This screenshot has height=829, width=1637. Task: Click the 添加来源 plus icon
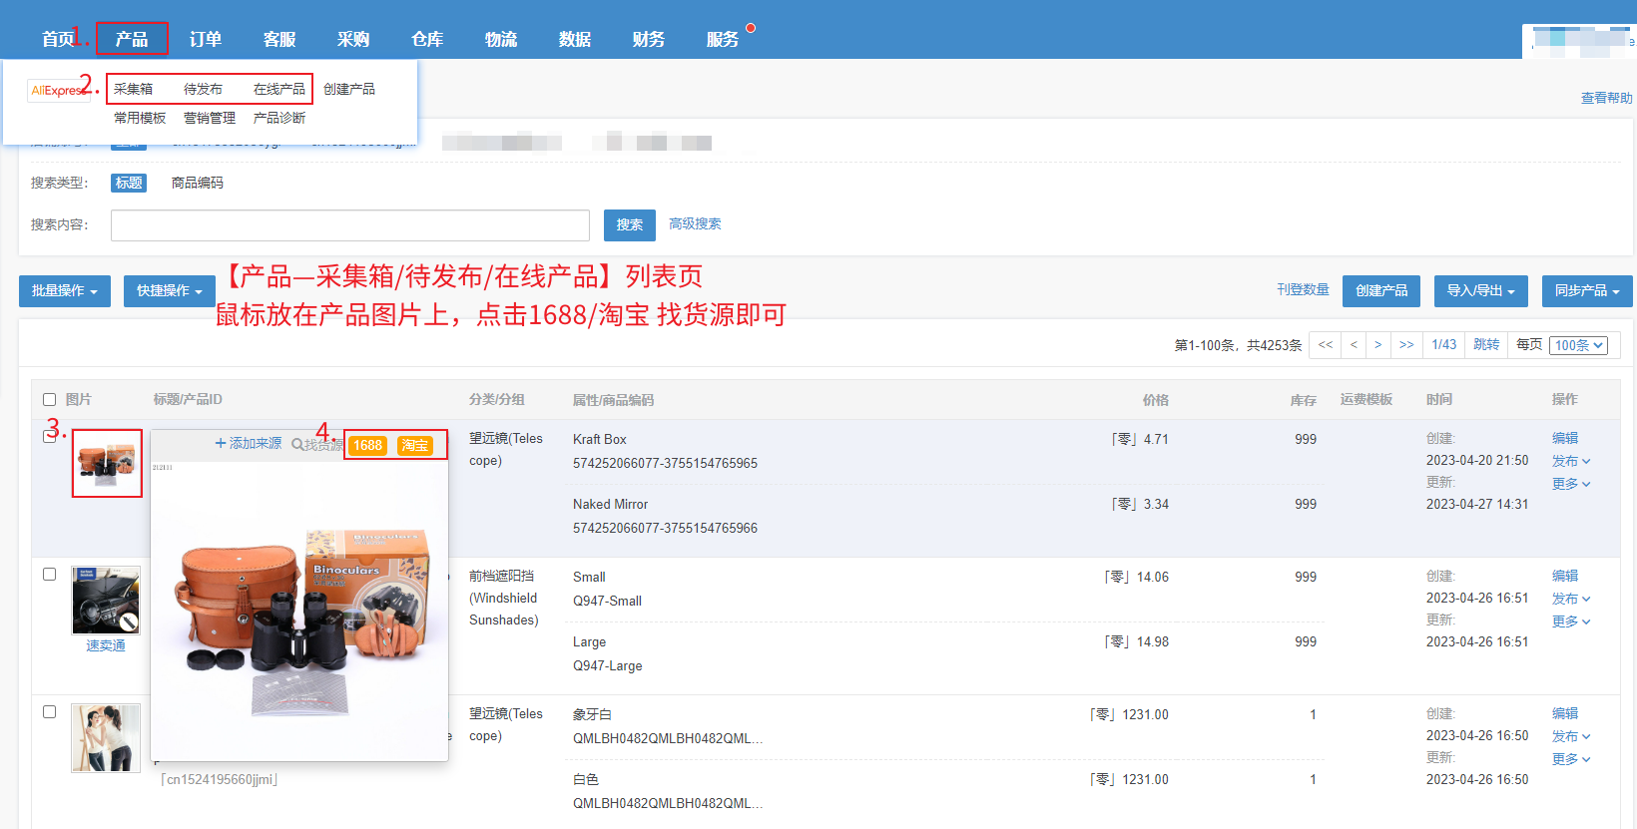click(221, 443)
